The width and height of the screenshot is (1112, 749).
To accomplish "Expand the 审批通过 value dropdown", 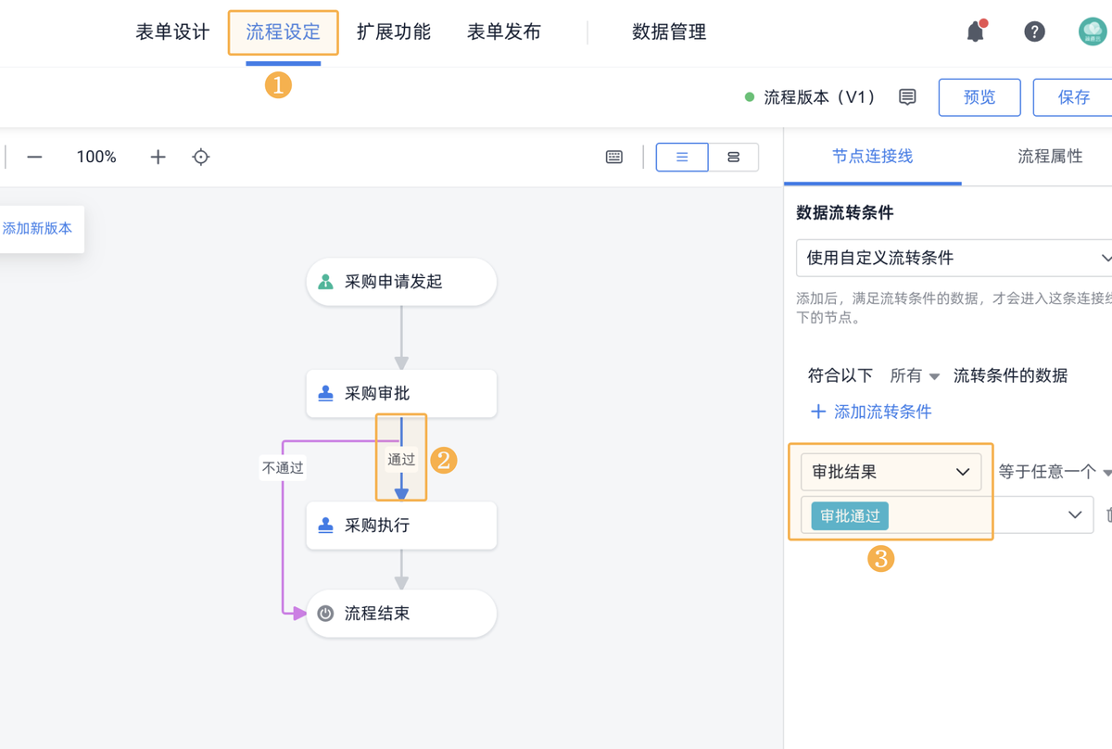I will tap(1075, 515).
